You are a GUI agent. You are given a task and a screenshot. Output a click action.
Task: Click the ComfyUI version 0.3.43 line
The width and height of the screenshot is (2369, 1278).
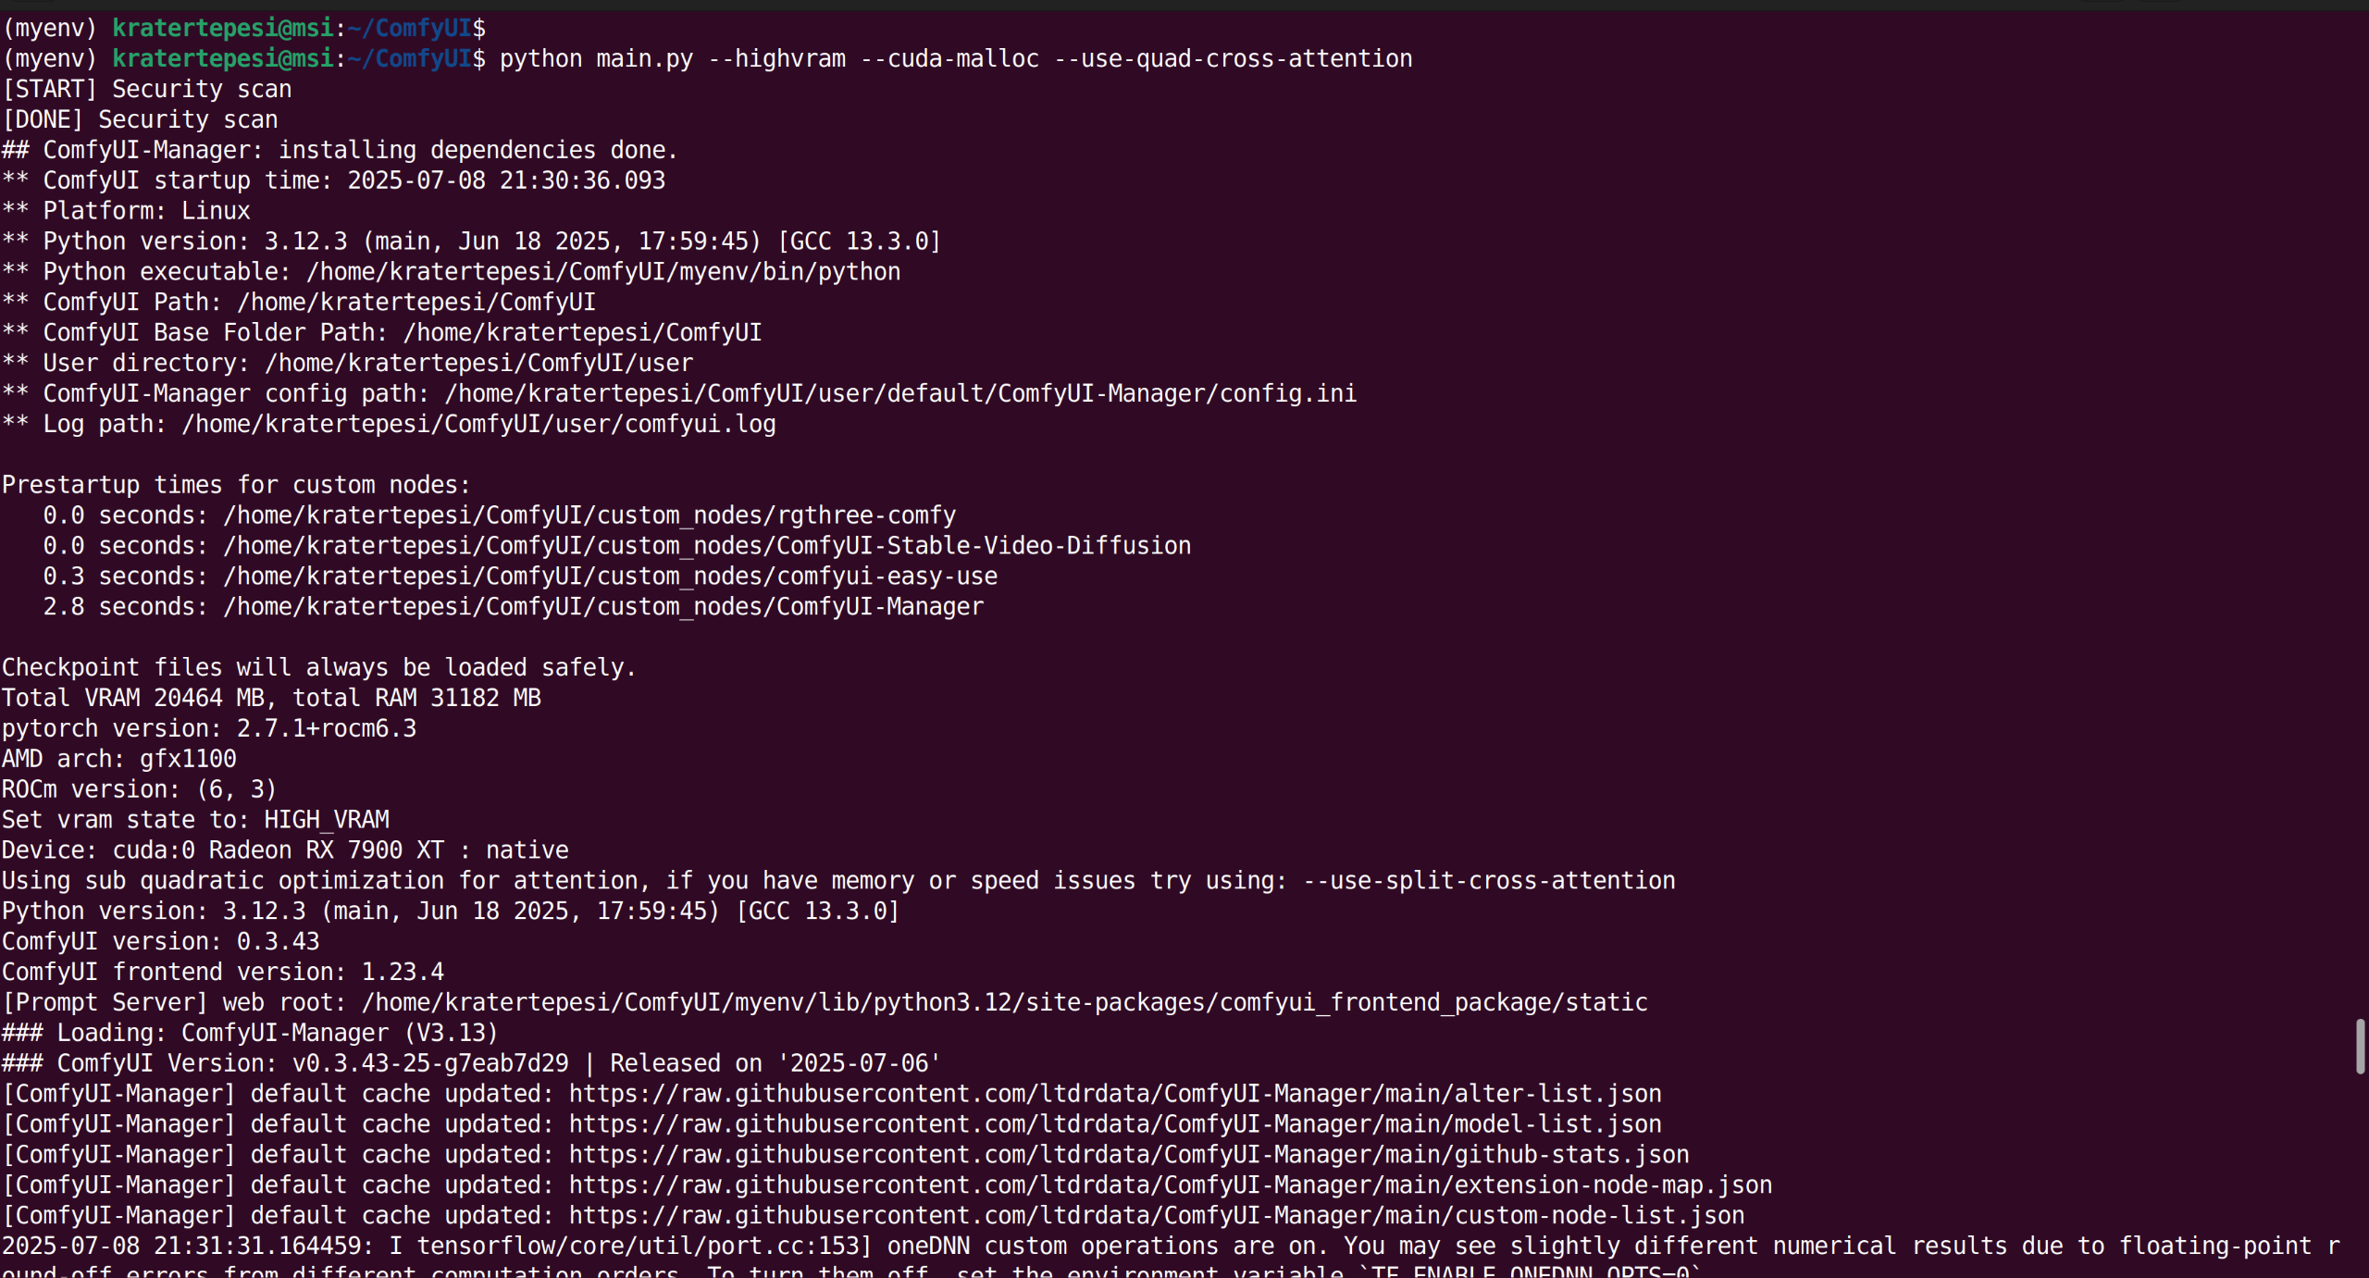pos(161,942)
